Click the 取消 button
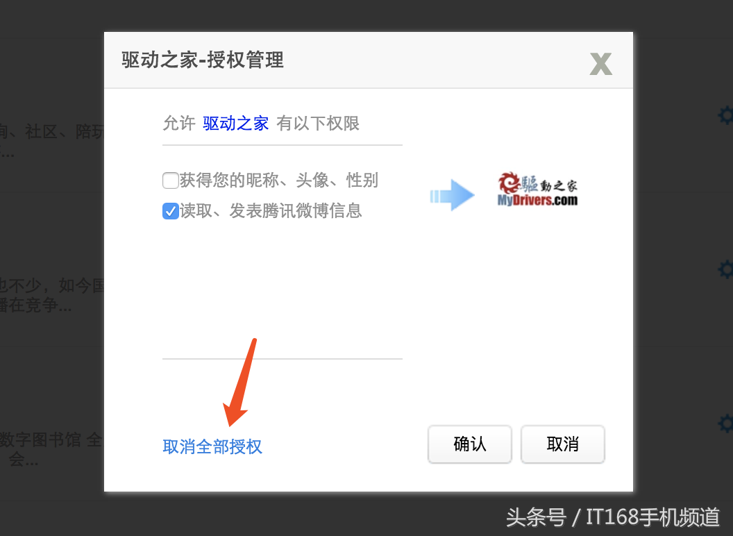 pyautogui.click(x=563, y=444)
